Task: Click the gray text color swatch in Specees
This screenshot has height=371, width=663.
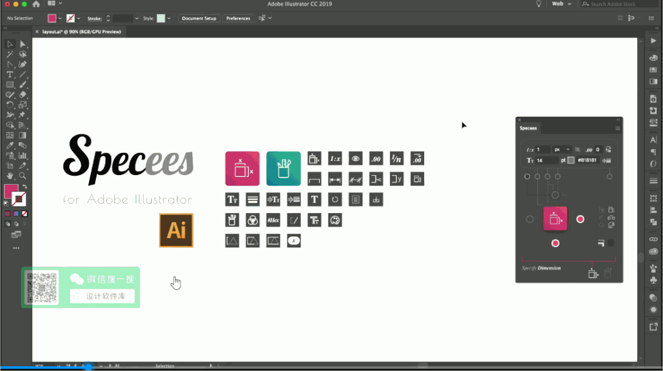Action: 572,160
